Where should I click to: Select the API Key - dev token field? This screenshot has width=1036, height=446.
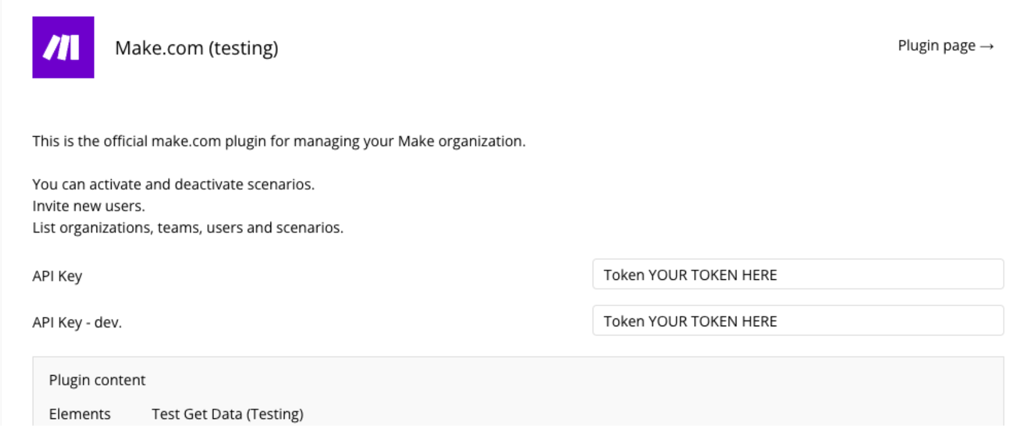tap(798, 321)
